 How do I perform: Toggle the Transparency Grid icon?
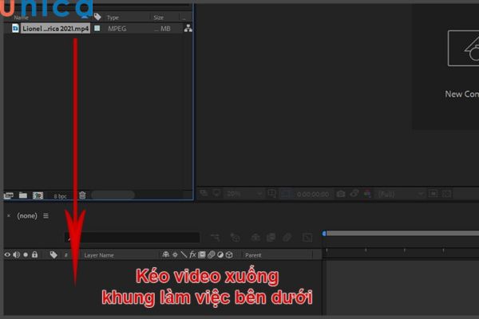coord(446,194)
